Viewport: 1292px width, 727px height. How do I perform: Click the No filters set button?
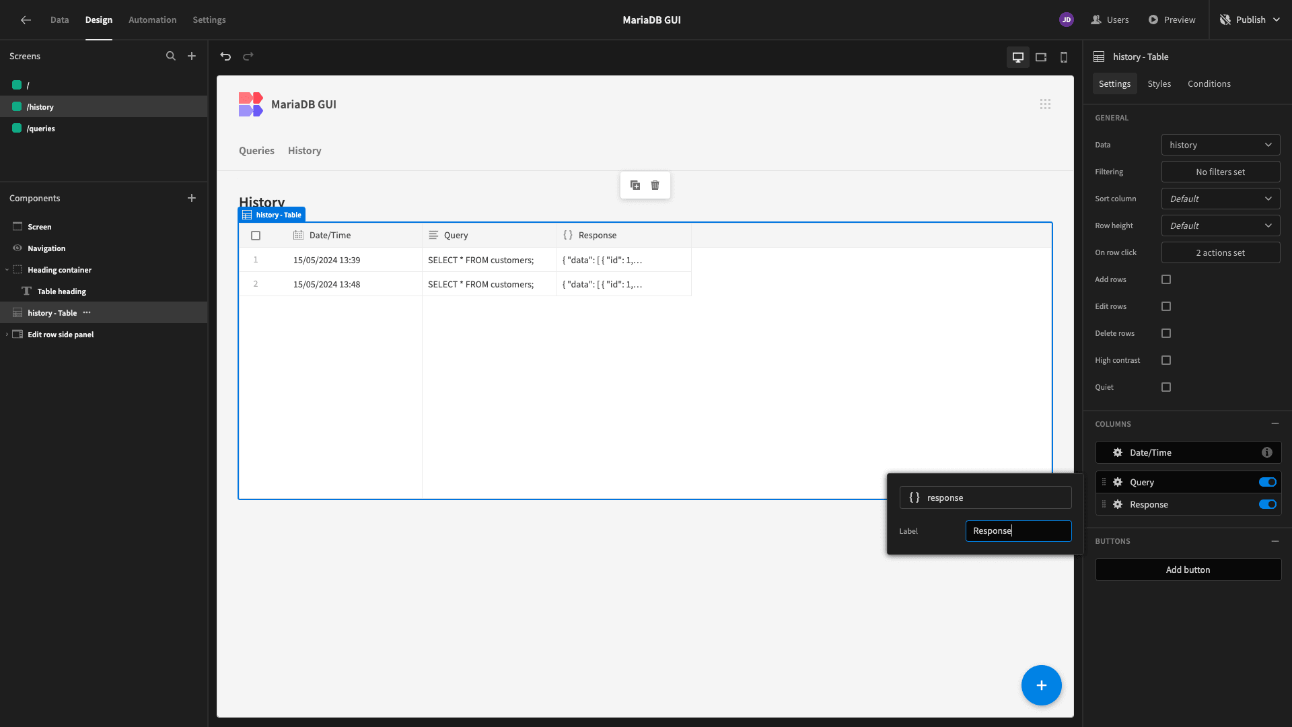point(1221,172)
